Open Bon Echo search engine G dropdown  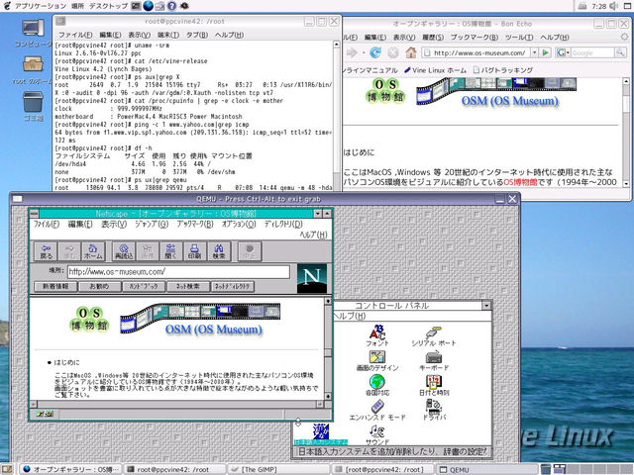(562, 52)
